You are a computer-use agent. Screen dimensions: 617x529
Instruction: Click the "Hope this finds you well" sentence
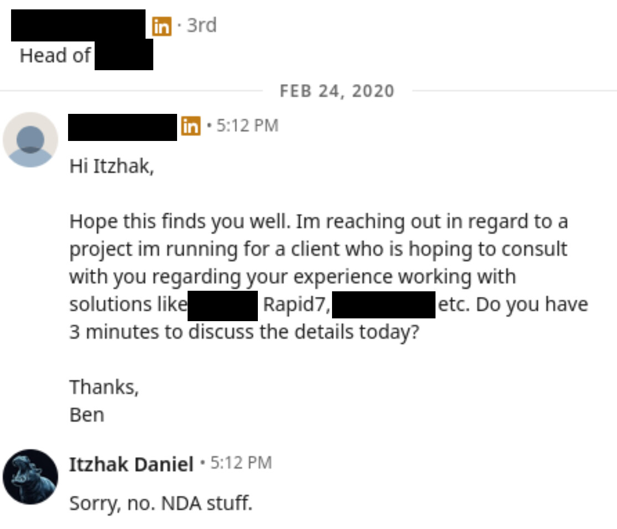(179, 222)
